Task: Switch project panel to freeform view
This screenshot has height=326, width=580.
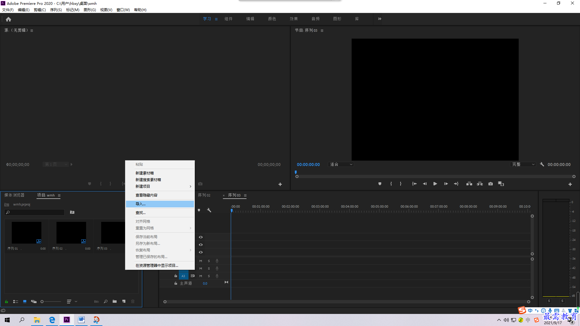Action: click(34, 302)
